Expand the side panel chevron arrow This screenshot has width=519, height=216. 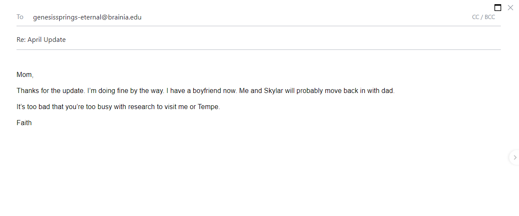click(x=514, y=157)
